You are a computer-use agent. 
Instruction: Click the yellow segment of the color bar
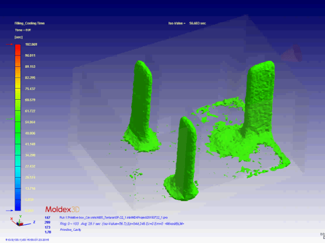18,83
